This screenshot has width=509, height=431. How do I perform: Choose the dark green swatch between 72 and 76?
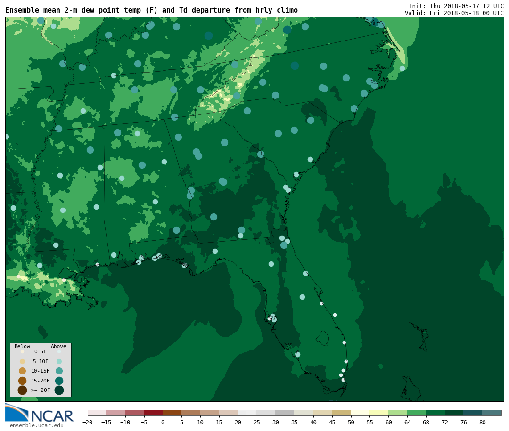coord(455,413)
